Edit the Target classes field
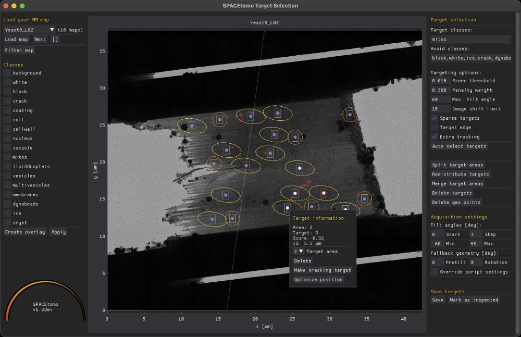Screen dimensions: 521x337 (x=470, y=39)
